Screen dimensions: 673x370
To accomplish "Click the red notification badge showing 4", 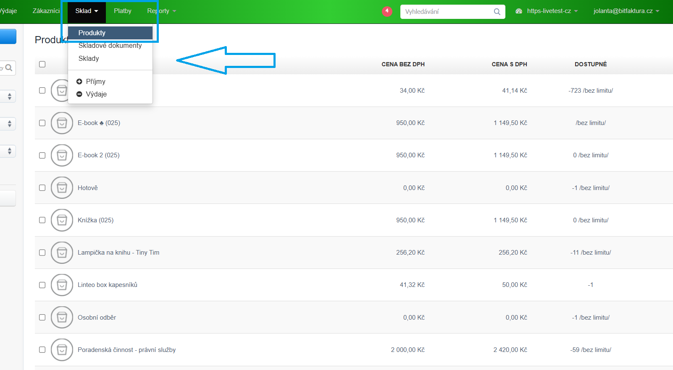I will coord(387,11).
